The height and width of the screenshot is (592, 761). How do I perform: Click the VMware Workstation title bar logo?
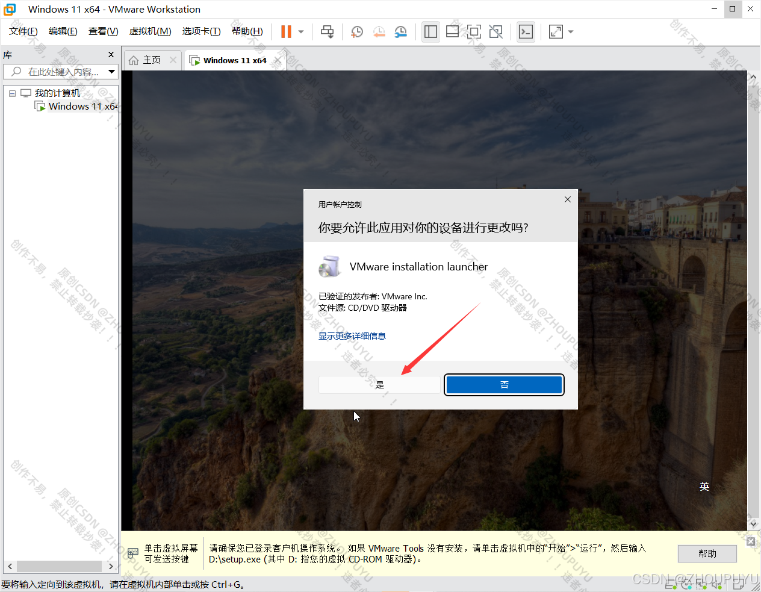tap(10, 9)
